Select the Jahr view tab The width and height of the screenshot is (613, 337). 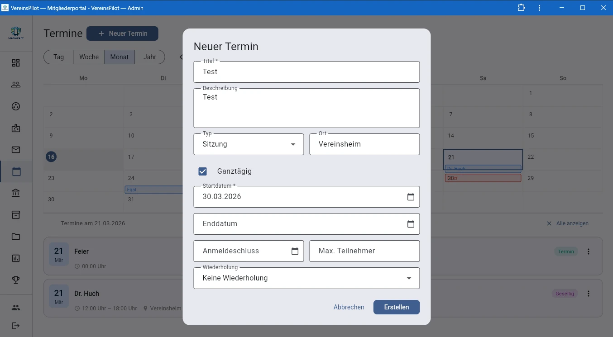click(149, 57)
